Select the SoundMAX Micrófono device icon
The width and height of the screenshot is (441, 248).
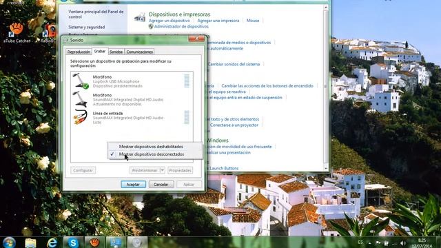(x=80, y=99)
